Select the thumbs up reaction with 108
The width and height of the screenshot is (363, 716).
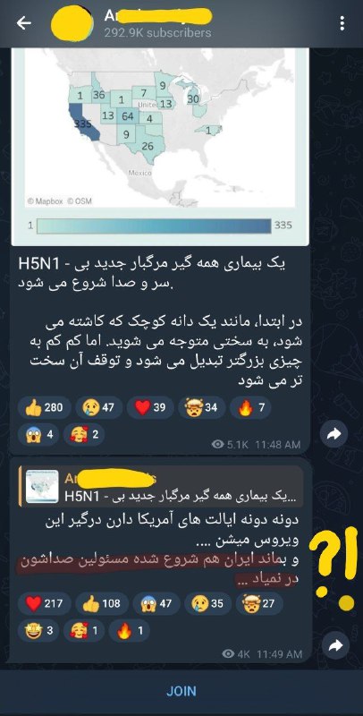pos(101,603)
